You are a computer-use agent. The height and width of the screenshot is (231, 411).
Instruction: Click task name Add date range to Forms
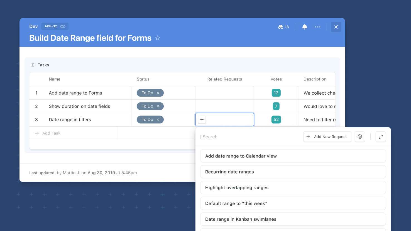click(x=75, y=93)
